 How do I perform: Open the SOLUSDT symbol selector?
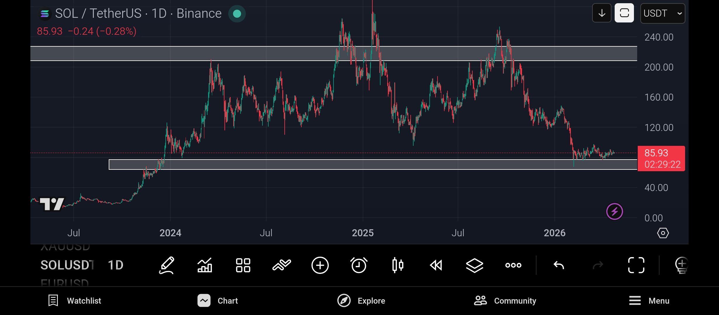point(67,265)
